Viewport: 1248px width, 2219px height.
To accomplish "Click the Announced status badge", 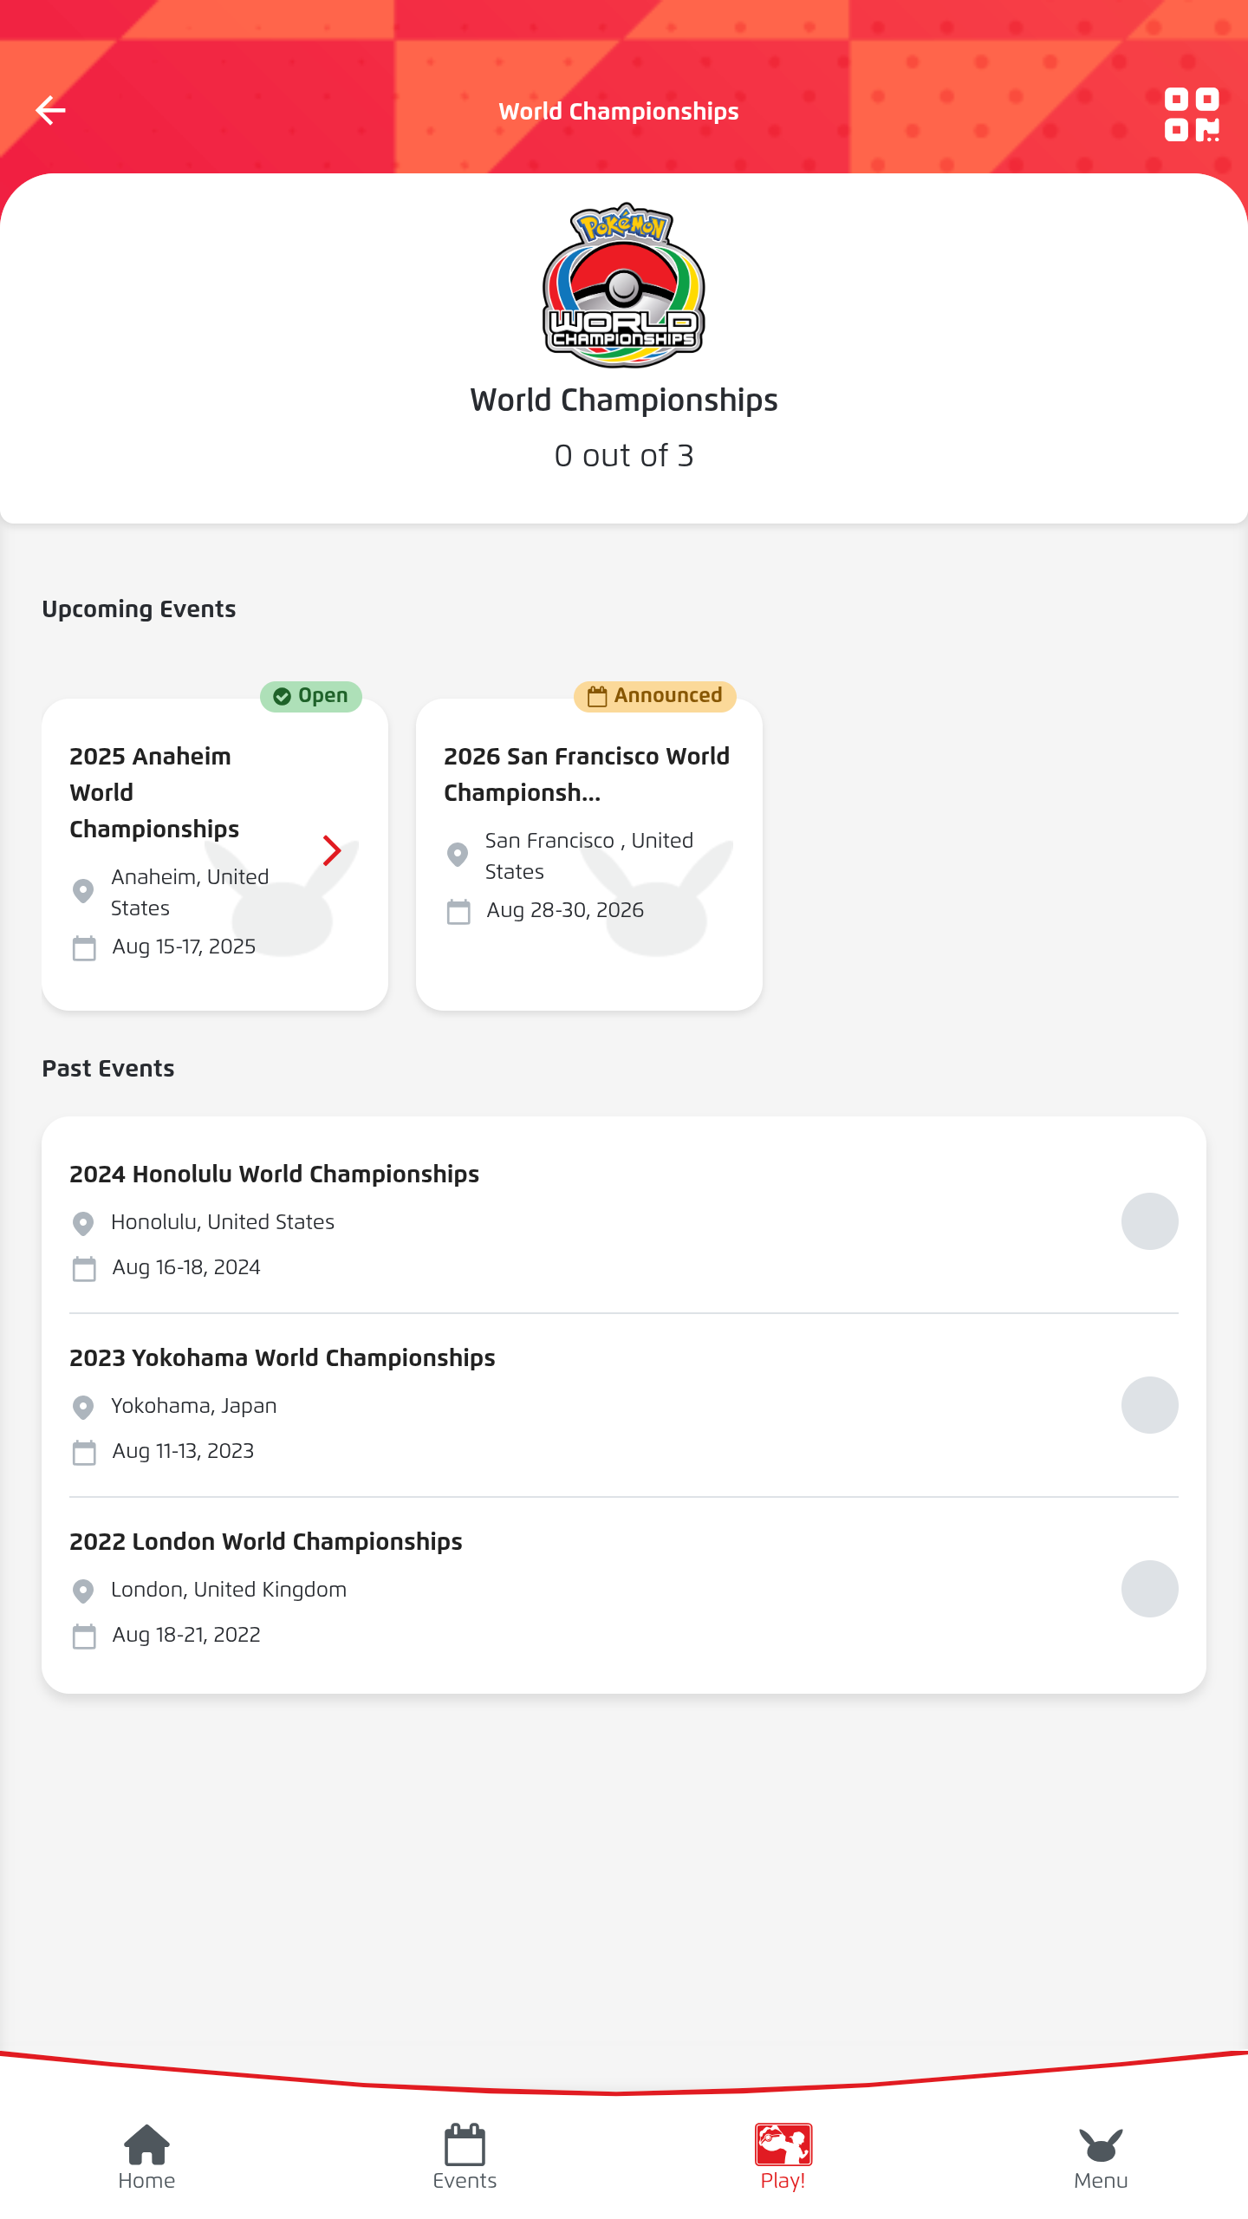I will coord(655,696).
